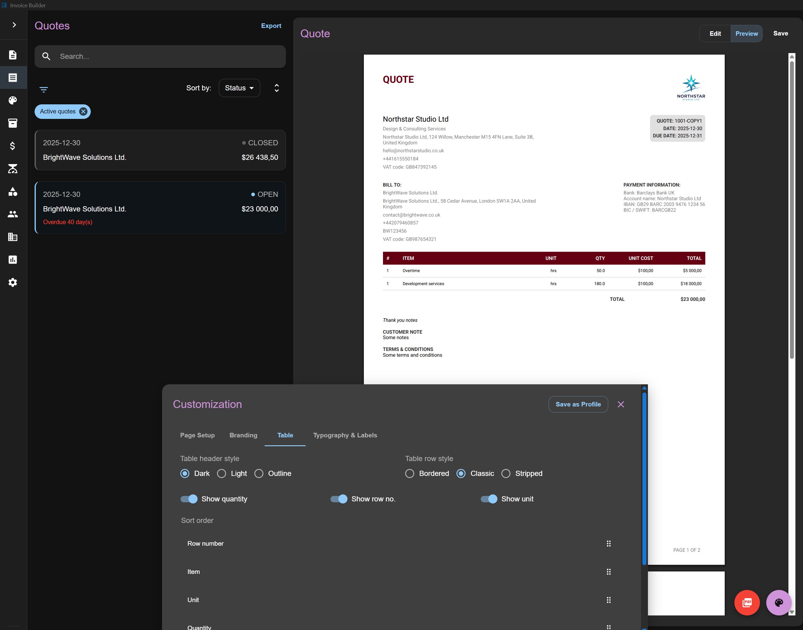The height and width of the screenshot is (630, 803).
Task: Switch to the Branding tab
Action: coord(243,435)
